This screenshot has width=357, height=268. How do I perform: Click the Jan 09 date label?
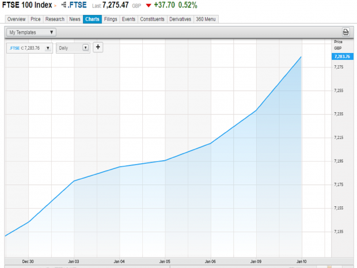point(256,262)
